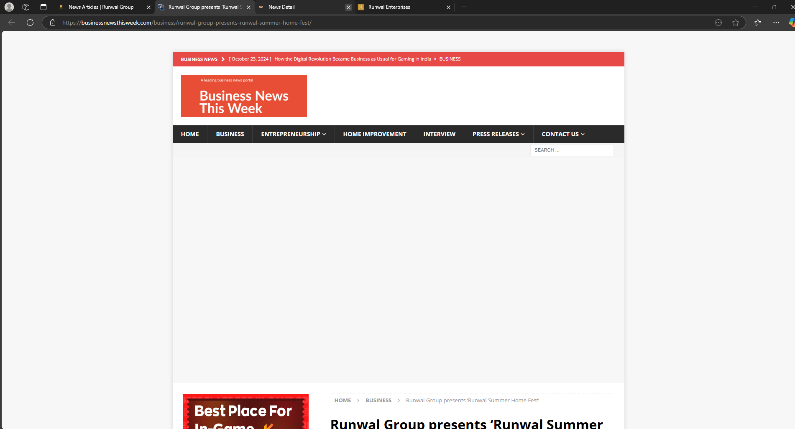
Task: Open the favorites list icon
Action: tap(757, 23)
